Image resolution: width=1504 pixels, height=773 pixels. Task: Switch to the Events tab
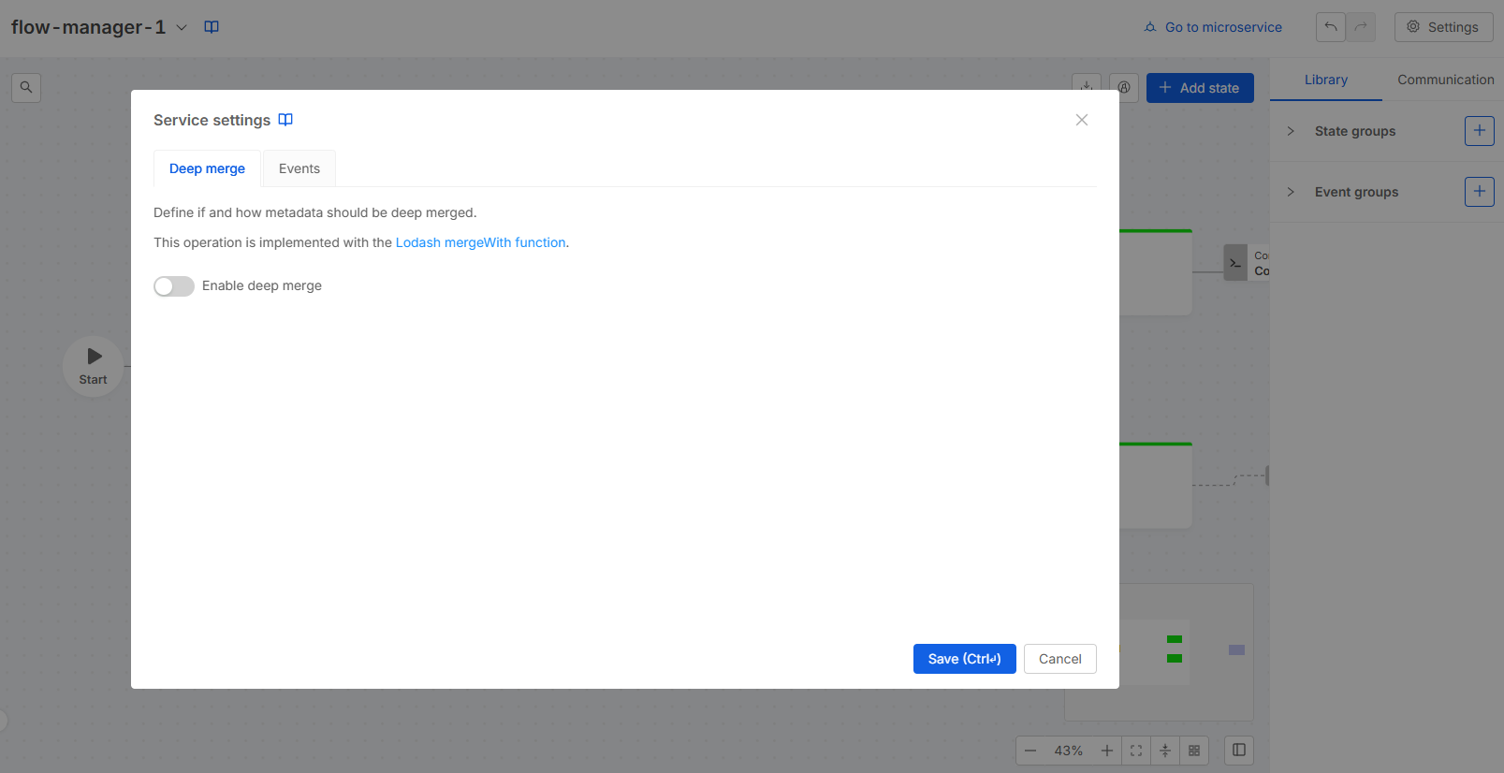(x=299, y=168)
